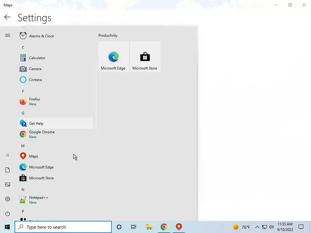Open File Explorer from the taskbar
Screen dimensions: 311x233
point(149,227)
